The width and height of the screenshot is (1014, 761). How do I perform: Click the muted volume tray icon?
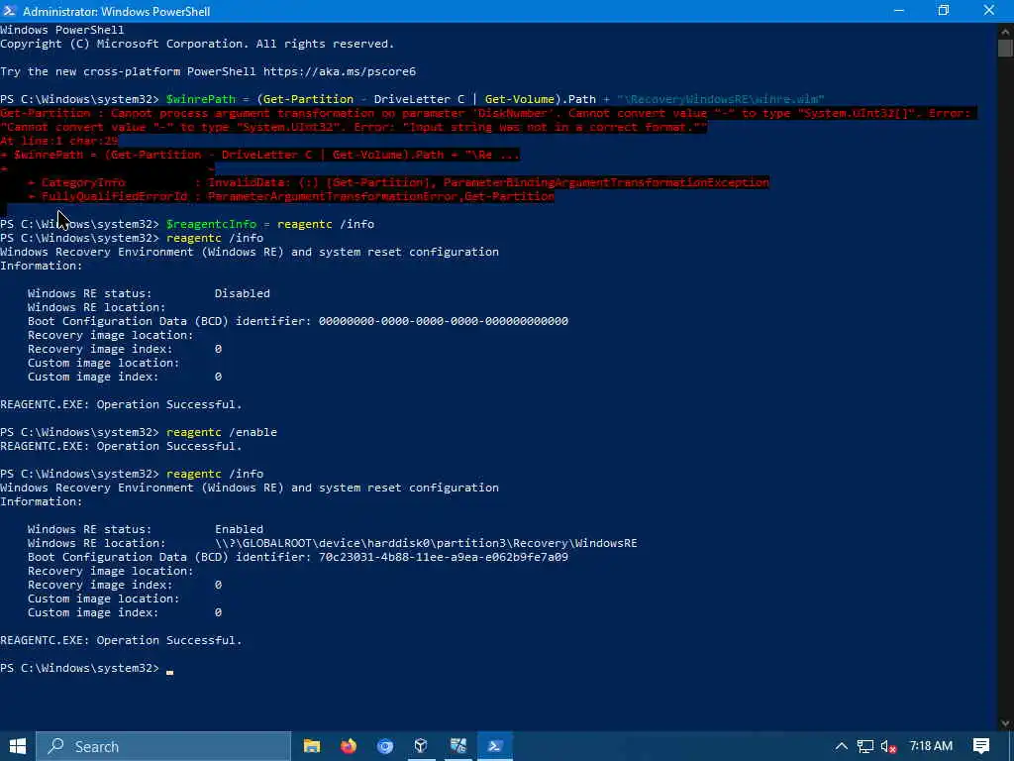tap(889, 746)
